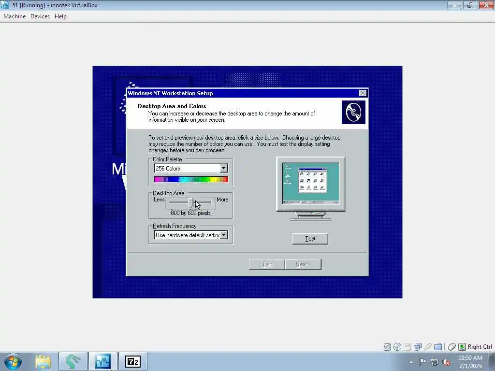Open the Devices menu

40,16
